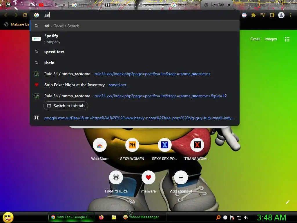
Task: Open the Google apps grid
Action: point(287,39)
